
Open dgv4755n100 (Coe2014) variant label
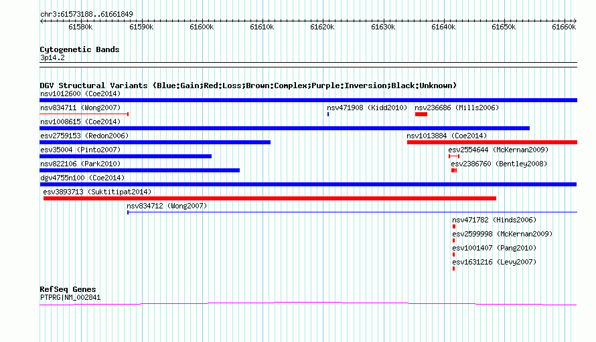point(82,178)
